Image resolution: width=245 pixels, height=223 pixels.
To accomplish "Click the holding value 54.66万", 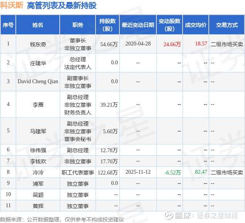I will (x=109, y=44).
